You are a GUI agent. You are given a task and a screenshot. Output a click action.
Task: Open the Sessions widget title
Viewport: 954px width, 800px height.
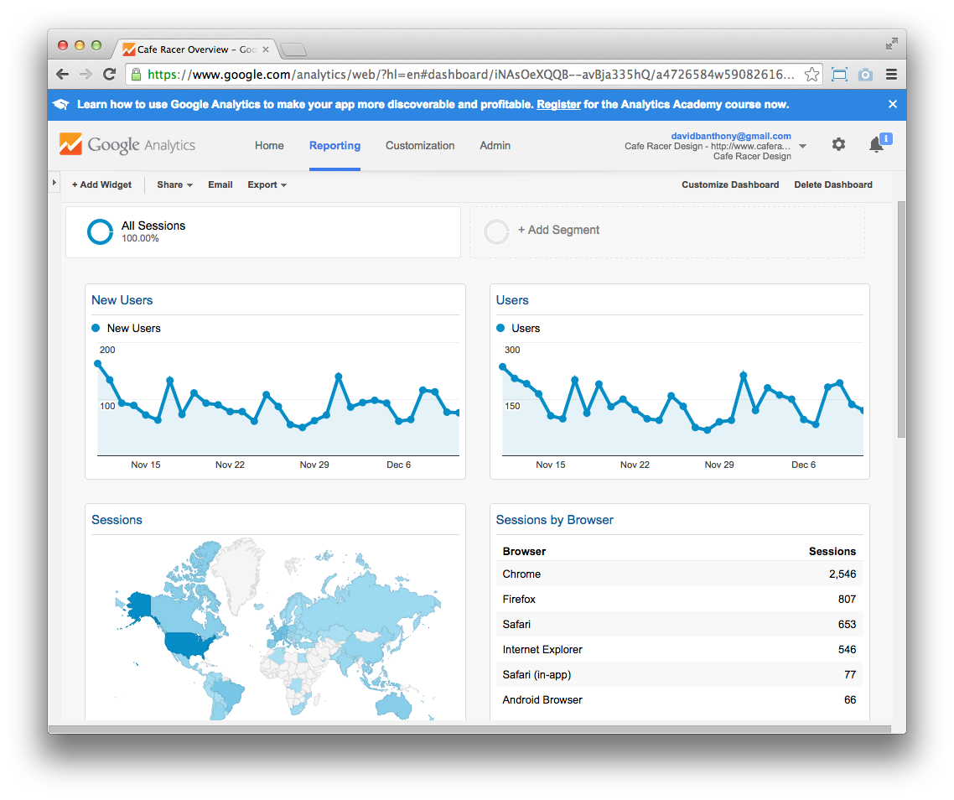117,520
